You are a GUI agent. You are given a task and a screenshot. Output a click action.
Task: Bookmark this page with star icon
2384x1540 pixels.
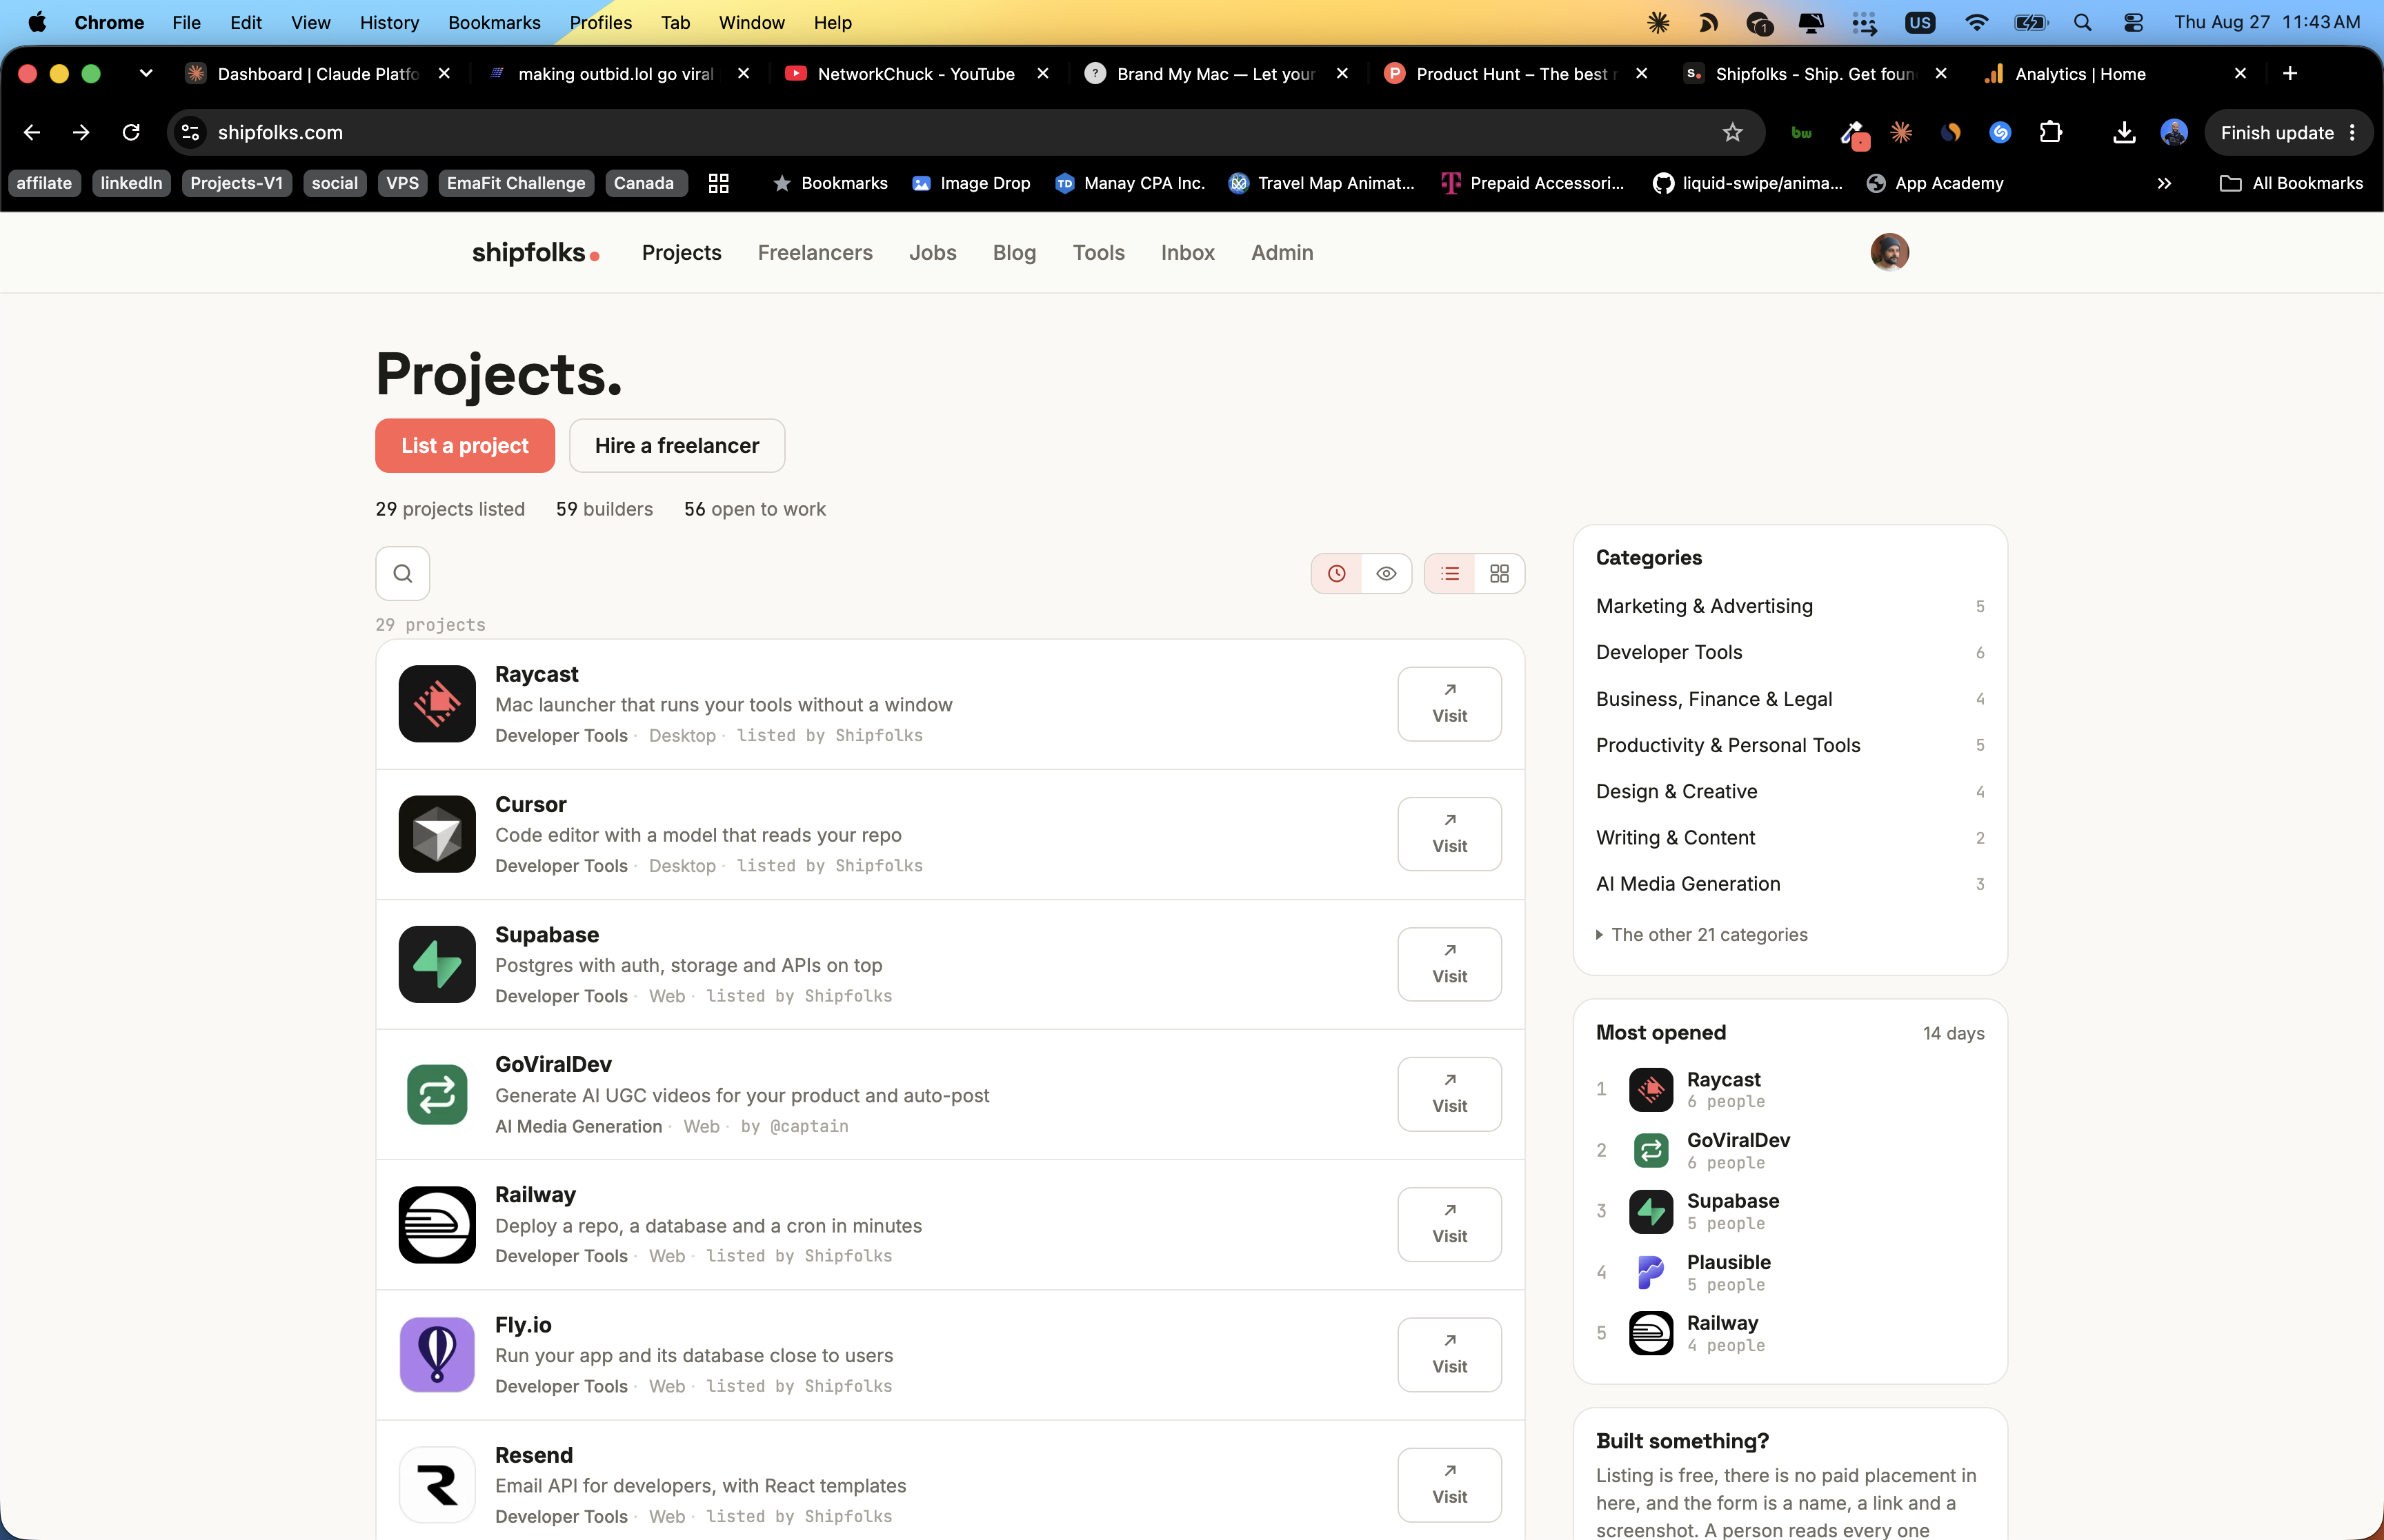click(1731, 132)
